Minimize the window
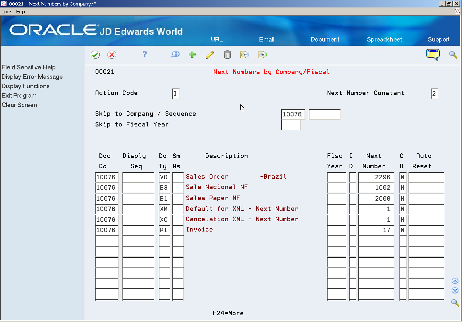The height and width of the screenshot is (322, 462). point(442,4)
